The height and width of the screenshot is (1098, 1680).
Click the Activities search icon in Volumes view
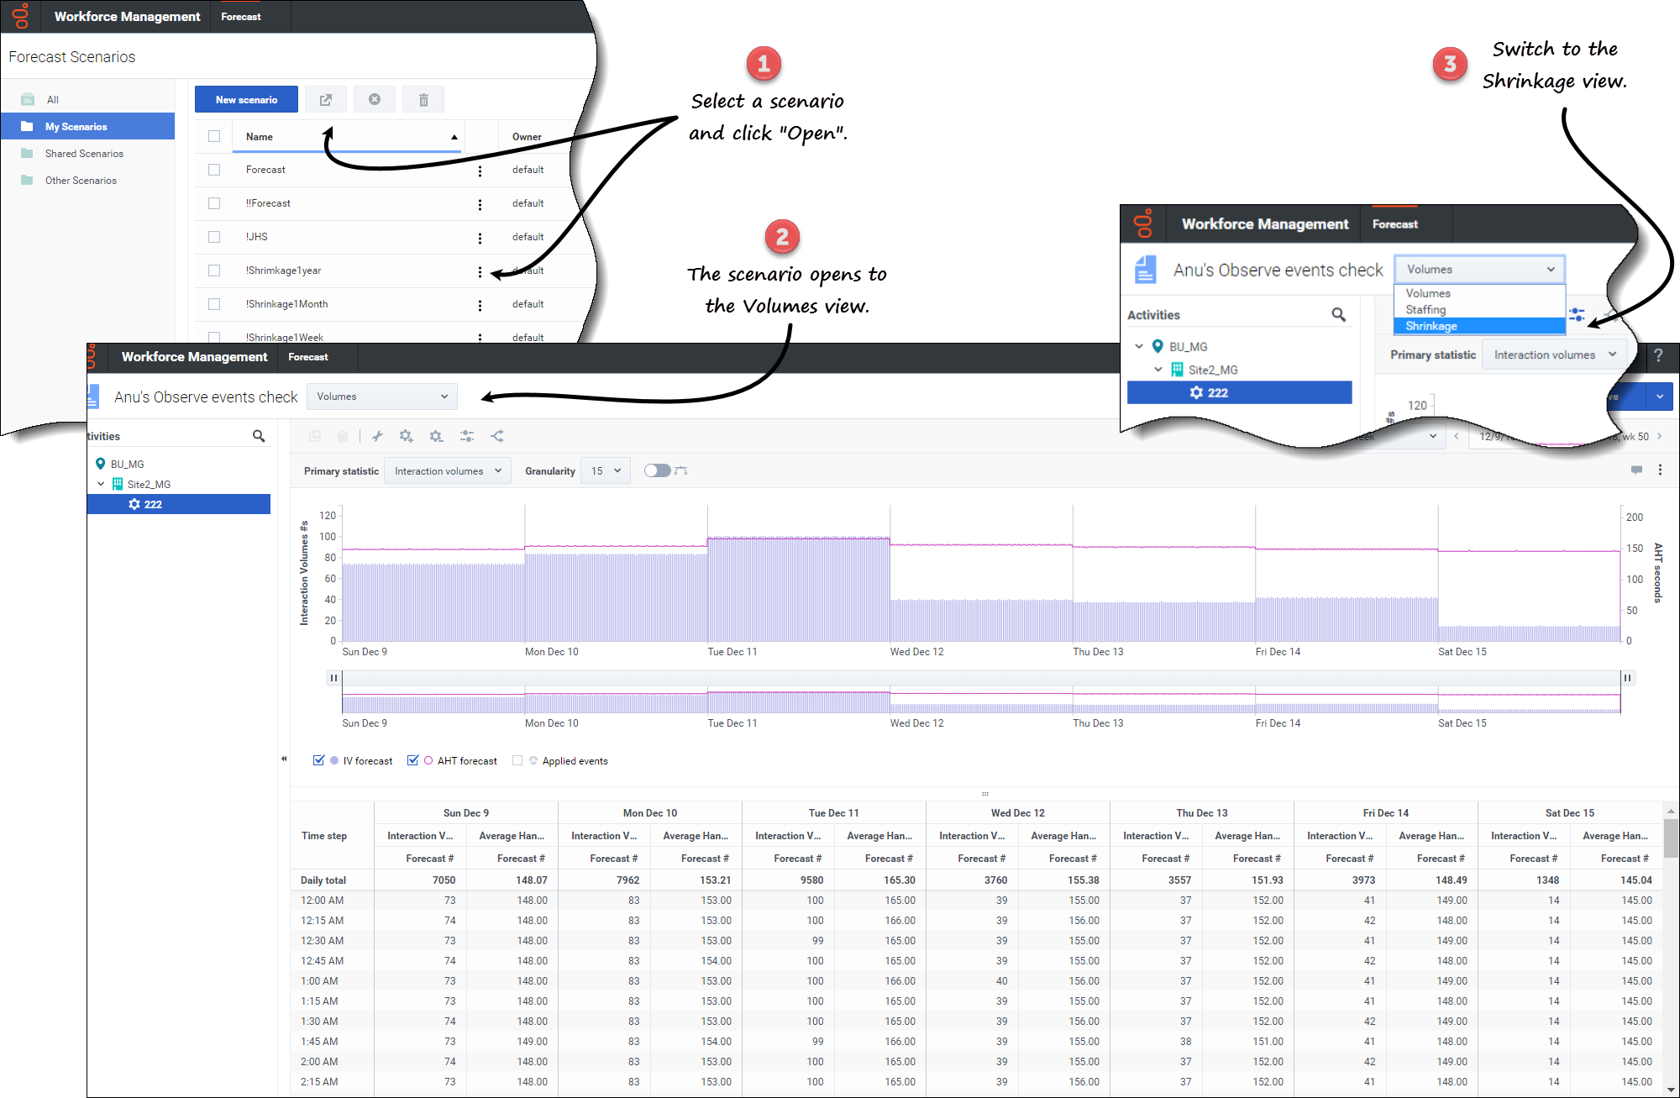tap(259, 435)
